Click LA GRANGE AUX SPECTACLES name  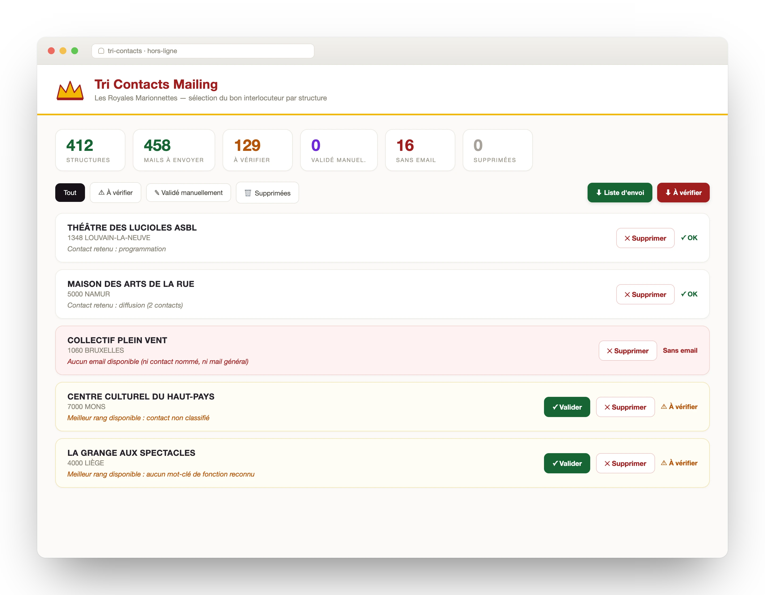pyautogui.click(x=131, y=453)
